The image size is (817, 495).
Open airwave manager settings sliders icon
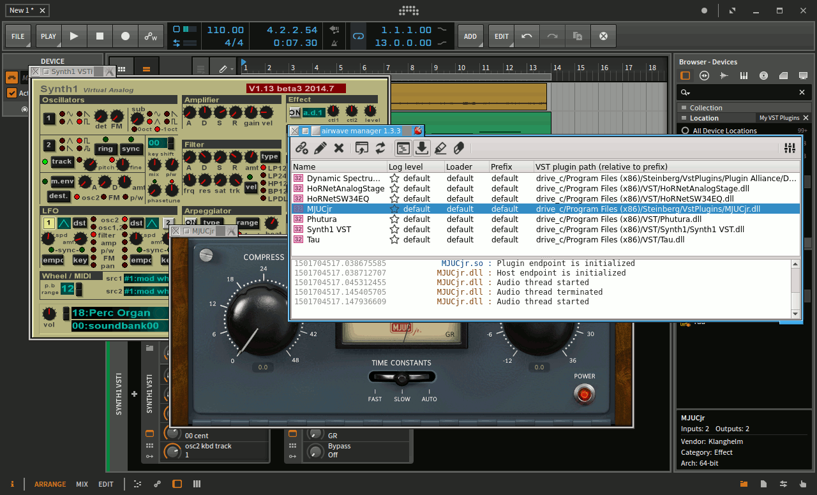[790, 148]
